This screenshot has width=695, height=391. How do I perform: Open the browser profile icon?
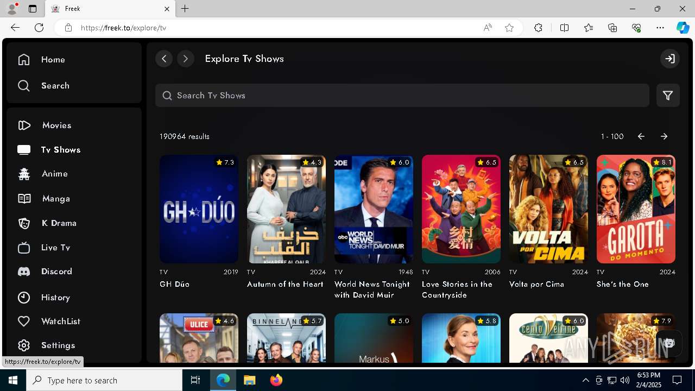click(12, 8)
